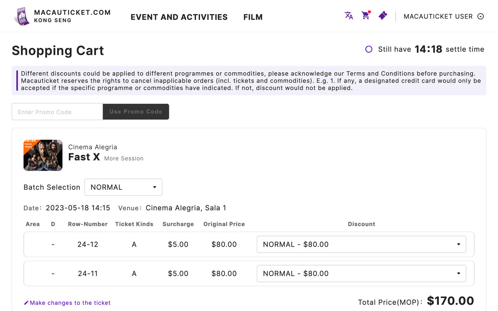Image resolution: width=498 pixels, height=311 pixels.
Task: Click the Surcharge column header
Action: pyautogui.click(x=178, y=224)
